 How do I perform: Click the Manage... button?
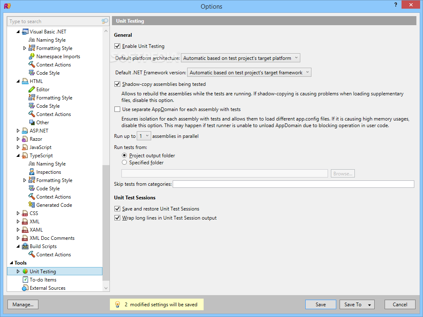click(23, 305)
